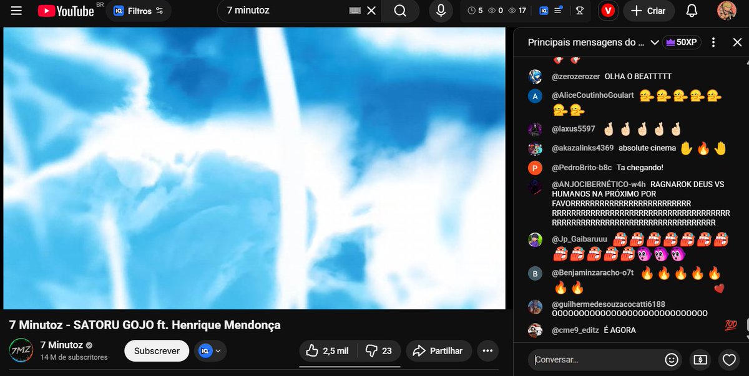Close the live chat panel

pos(737,42)
